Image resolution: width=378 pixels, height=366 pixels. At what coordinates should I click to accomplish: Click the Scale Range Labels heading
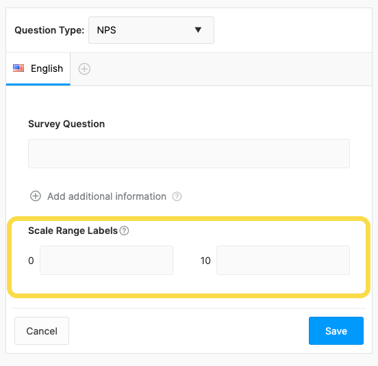tap(73, 231)
